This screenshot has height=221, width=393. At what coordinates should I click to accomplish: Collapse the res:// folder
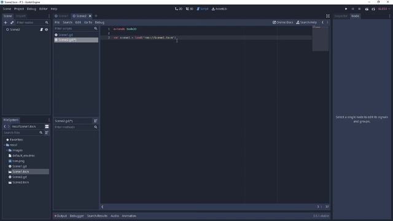4,145
